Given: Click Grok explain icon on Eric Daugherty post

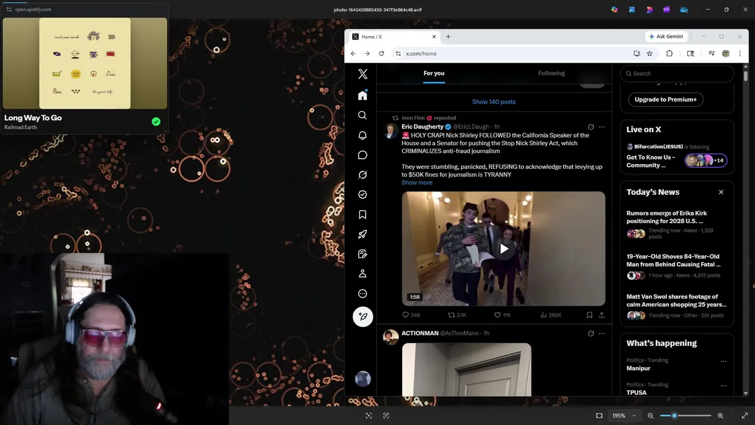Looking at the screenshot, I should click(590, 127).
